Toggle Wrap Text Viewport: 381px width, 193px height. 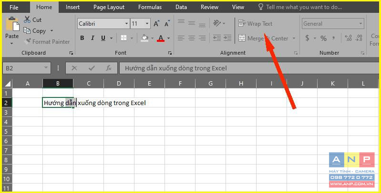click(256, 23)
